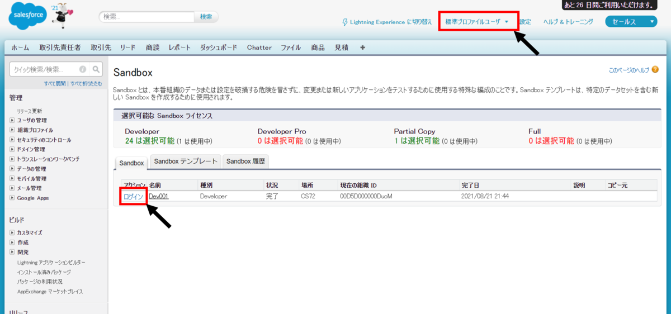Open the 標準プロファイルユーザ user menu
Viewport: 671px width, 314px height.
pyautogui.click(x=477, y=22)
